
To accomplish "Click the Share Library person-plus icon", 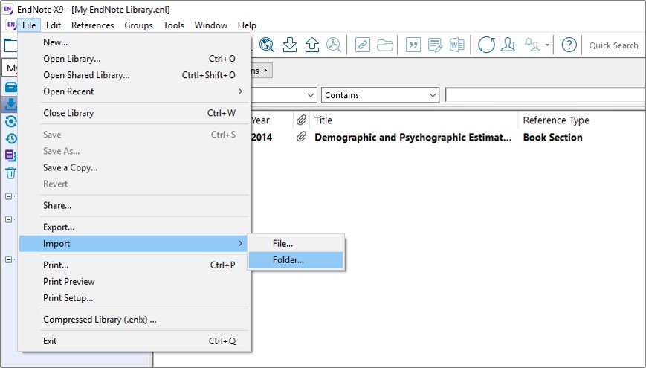I will (508, 45).
